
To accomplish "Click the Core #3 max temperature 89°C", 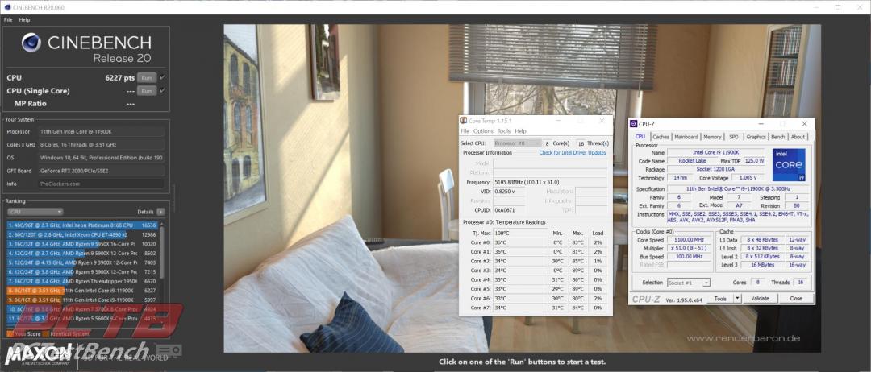I will [x=577, y=271].
